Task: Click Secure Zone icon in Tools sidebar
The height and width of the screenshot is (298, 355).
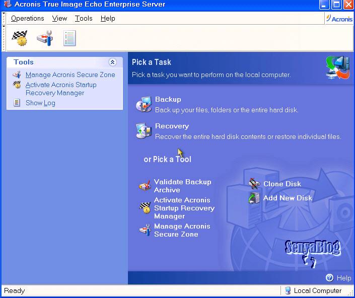Action: [x=17, y=74]
